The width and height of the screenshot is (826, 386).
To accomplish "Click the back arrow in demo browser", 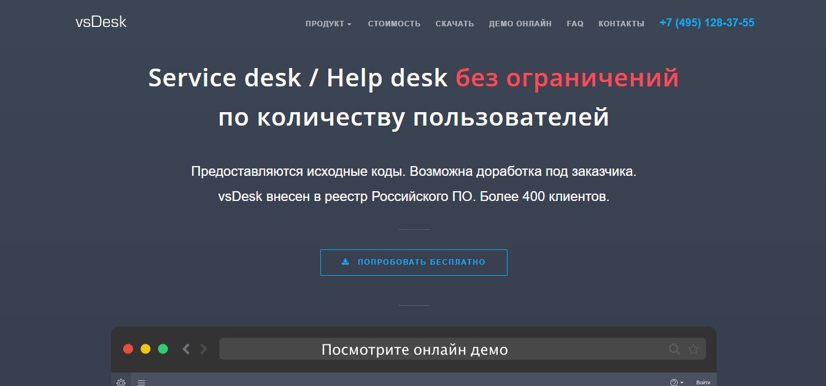I will pos(186,349).
